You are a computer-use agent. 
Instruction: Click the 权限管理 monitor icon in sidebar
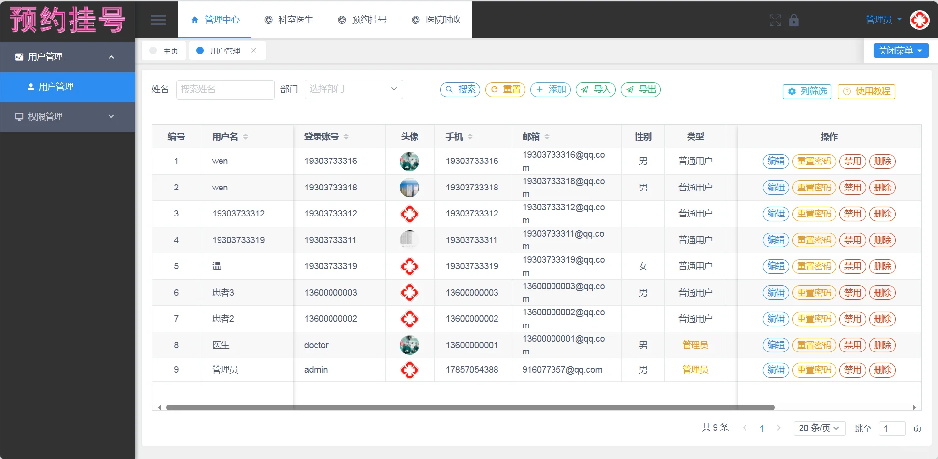19,117
